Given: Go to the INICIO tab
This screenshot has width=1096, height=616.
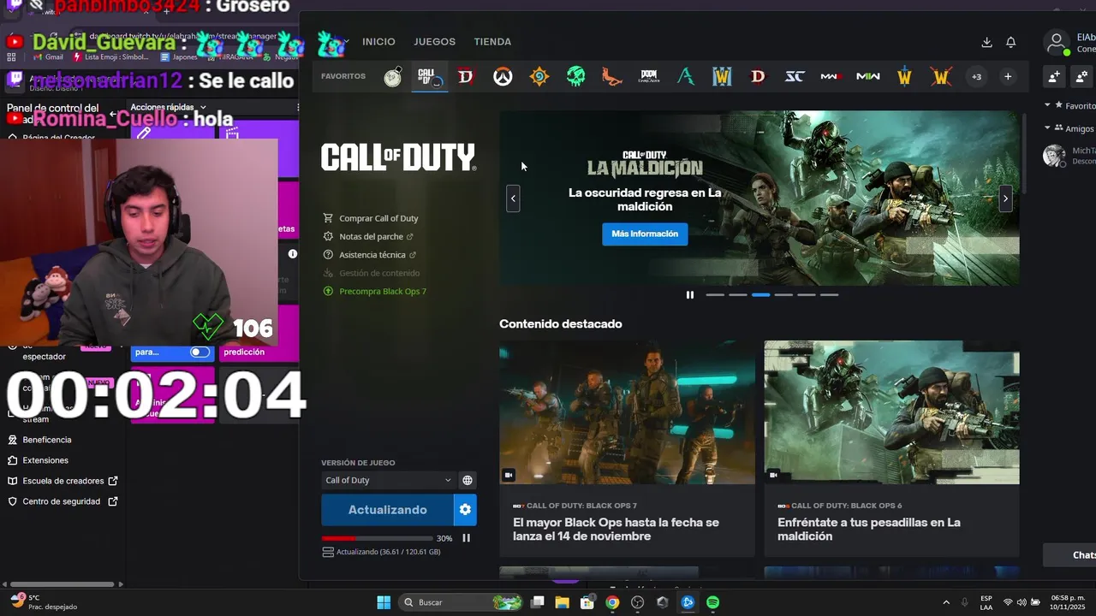Looking at the screenshot, I should [378, 42].
